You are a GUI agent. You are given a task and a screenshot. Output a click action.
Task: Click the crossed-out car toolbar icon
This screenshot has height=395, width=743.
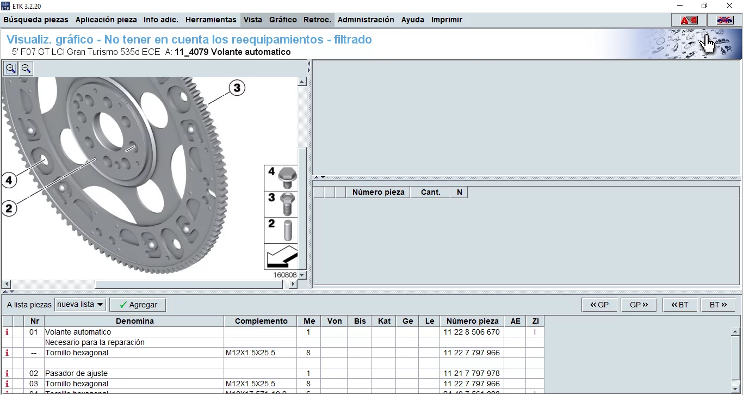point(725,20)
